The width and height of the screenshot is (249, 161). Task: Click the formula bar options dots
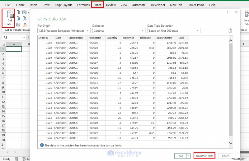(x=29, y=37)
